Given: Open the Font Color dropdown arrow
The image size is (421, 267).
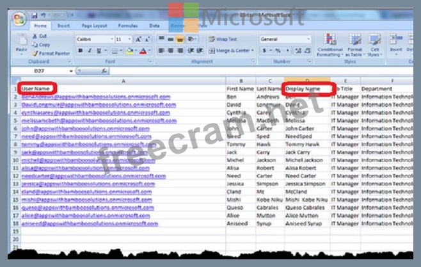Looking at the screenshot, I should pyautogui.click(x=149, y=51).
